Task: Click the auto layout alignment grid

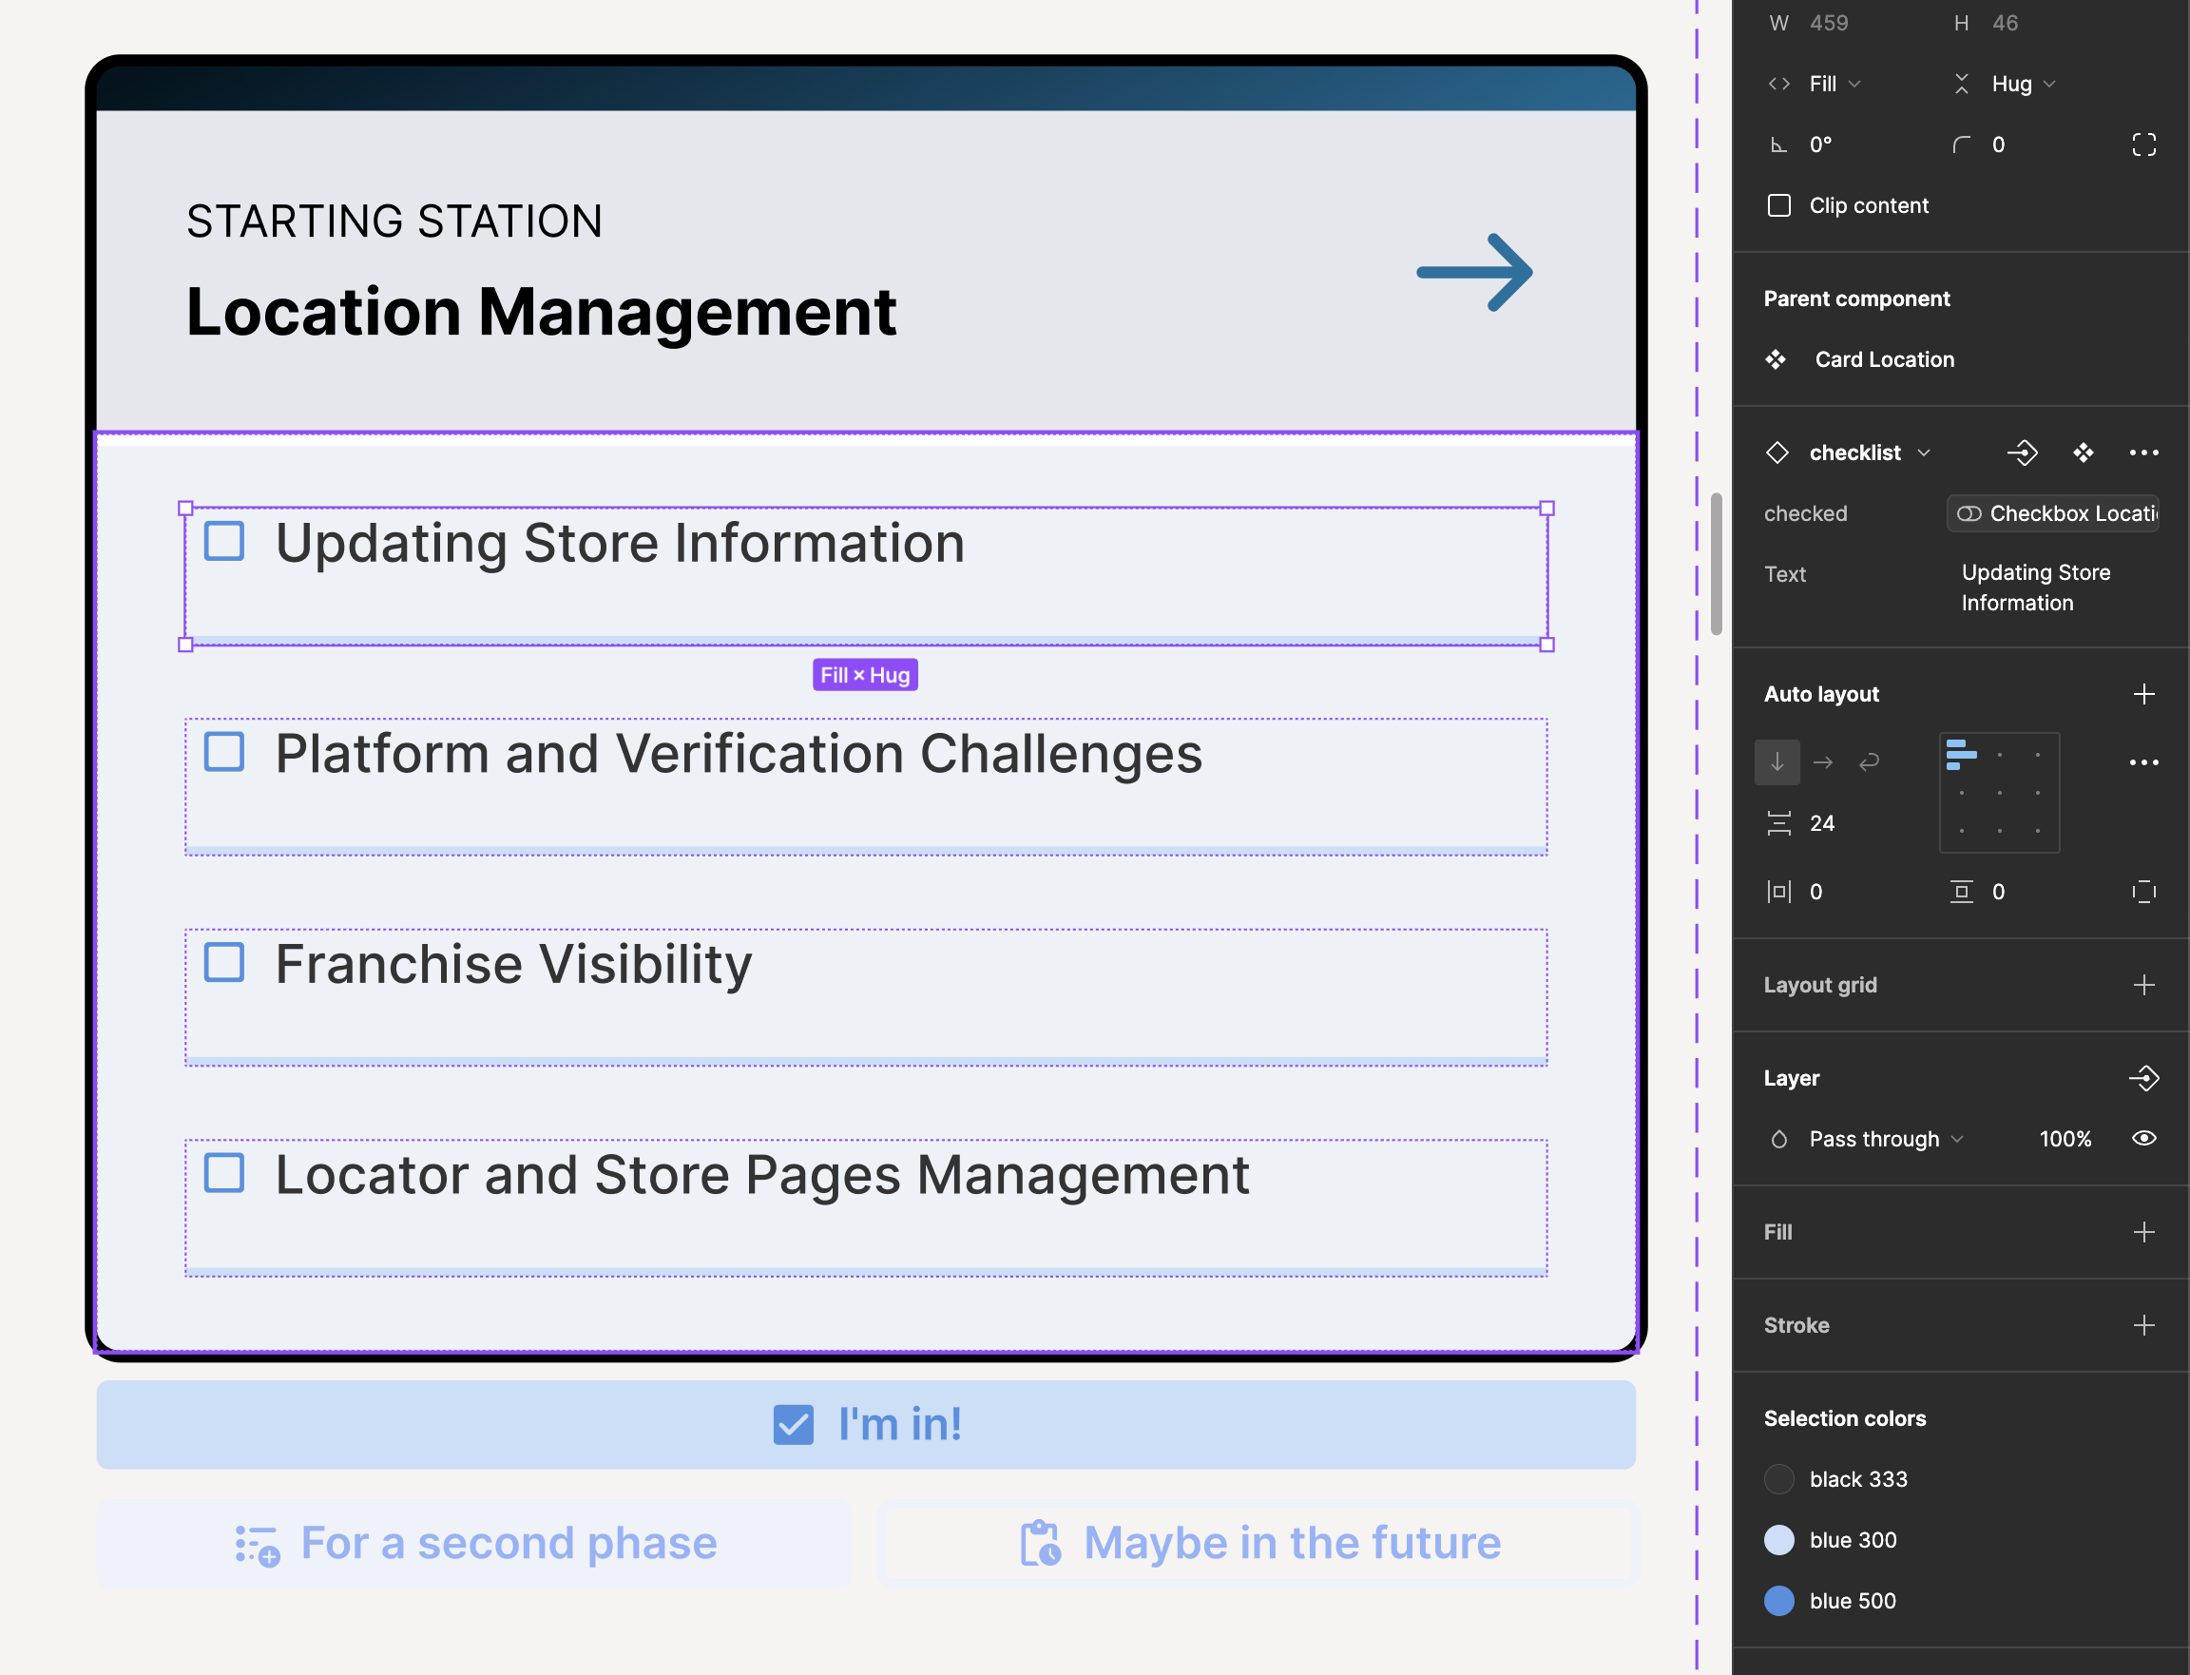Action: point(1999,793)
